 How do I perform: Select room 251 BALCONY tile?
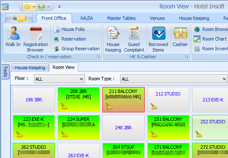pos(168,128)
